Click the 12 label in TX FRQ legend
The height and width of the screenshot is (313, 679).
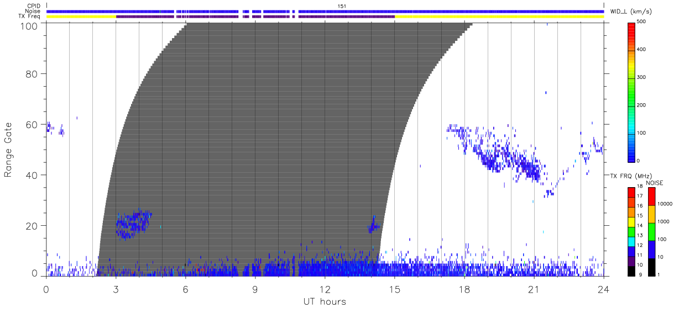641,246
